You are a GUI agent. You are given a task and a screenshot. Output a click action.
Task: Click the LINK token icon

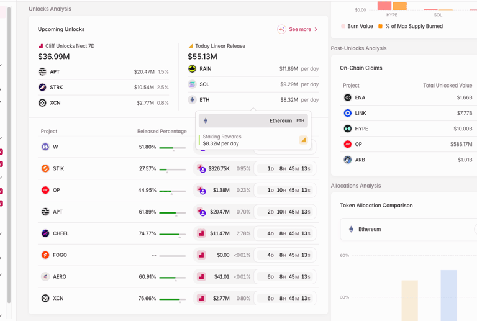click(347, 113)
